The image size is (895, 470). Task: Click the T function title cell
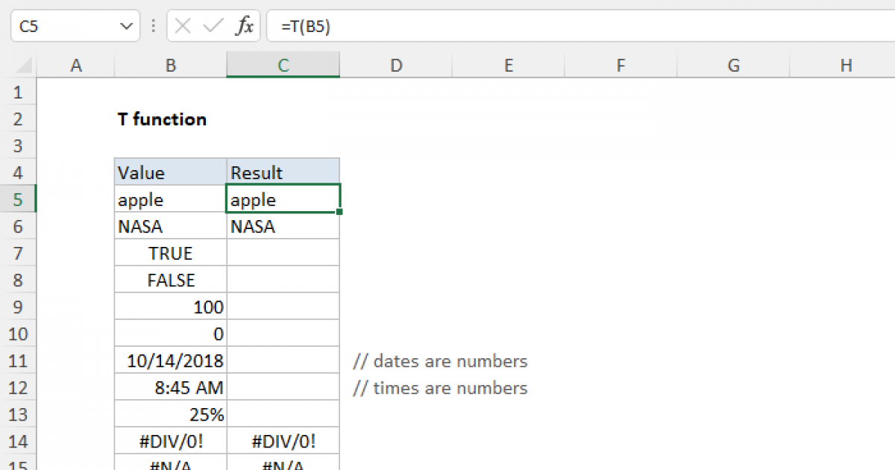click(x=163, y=119)
